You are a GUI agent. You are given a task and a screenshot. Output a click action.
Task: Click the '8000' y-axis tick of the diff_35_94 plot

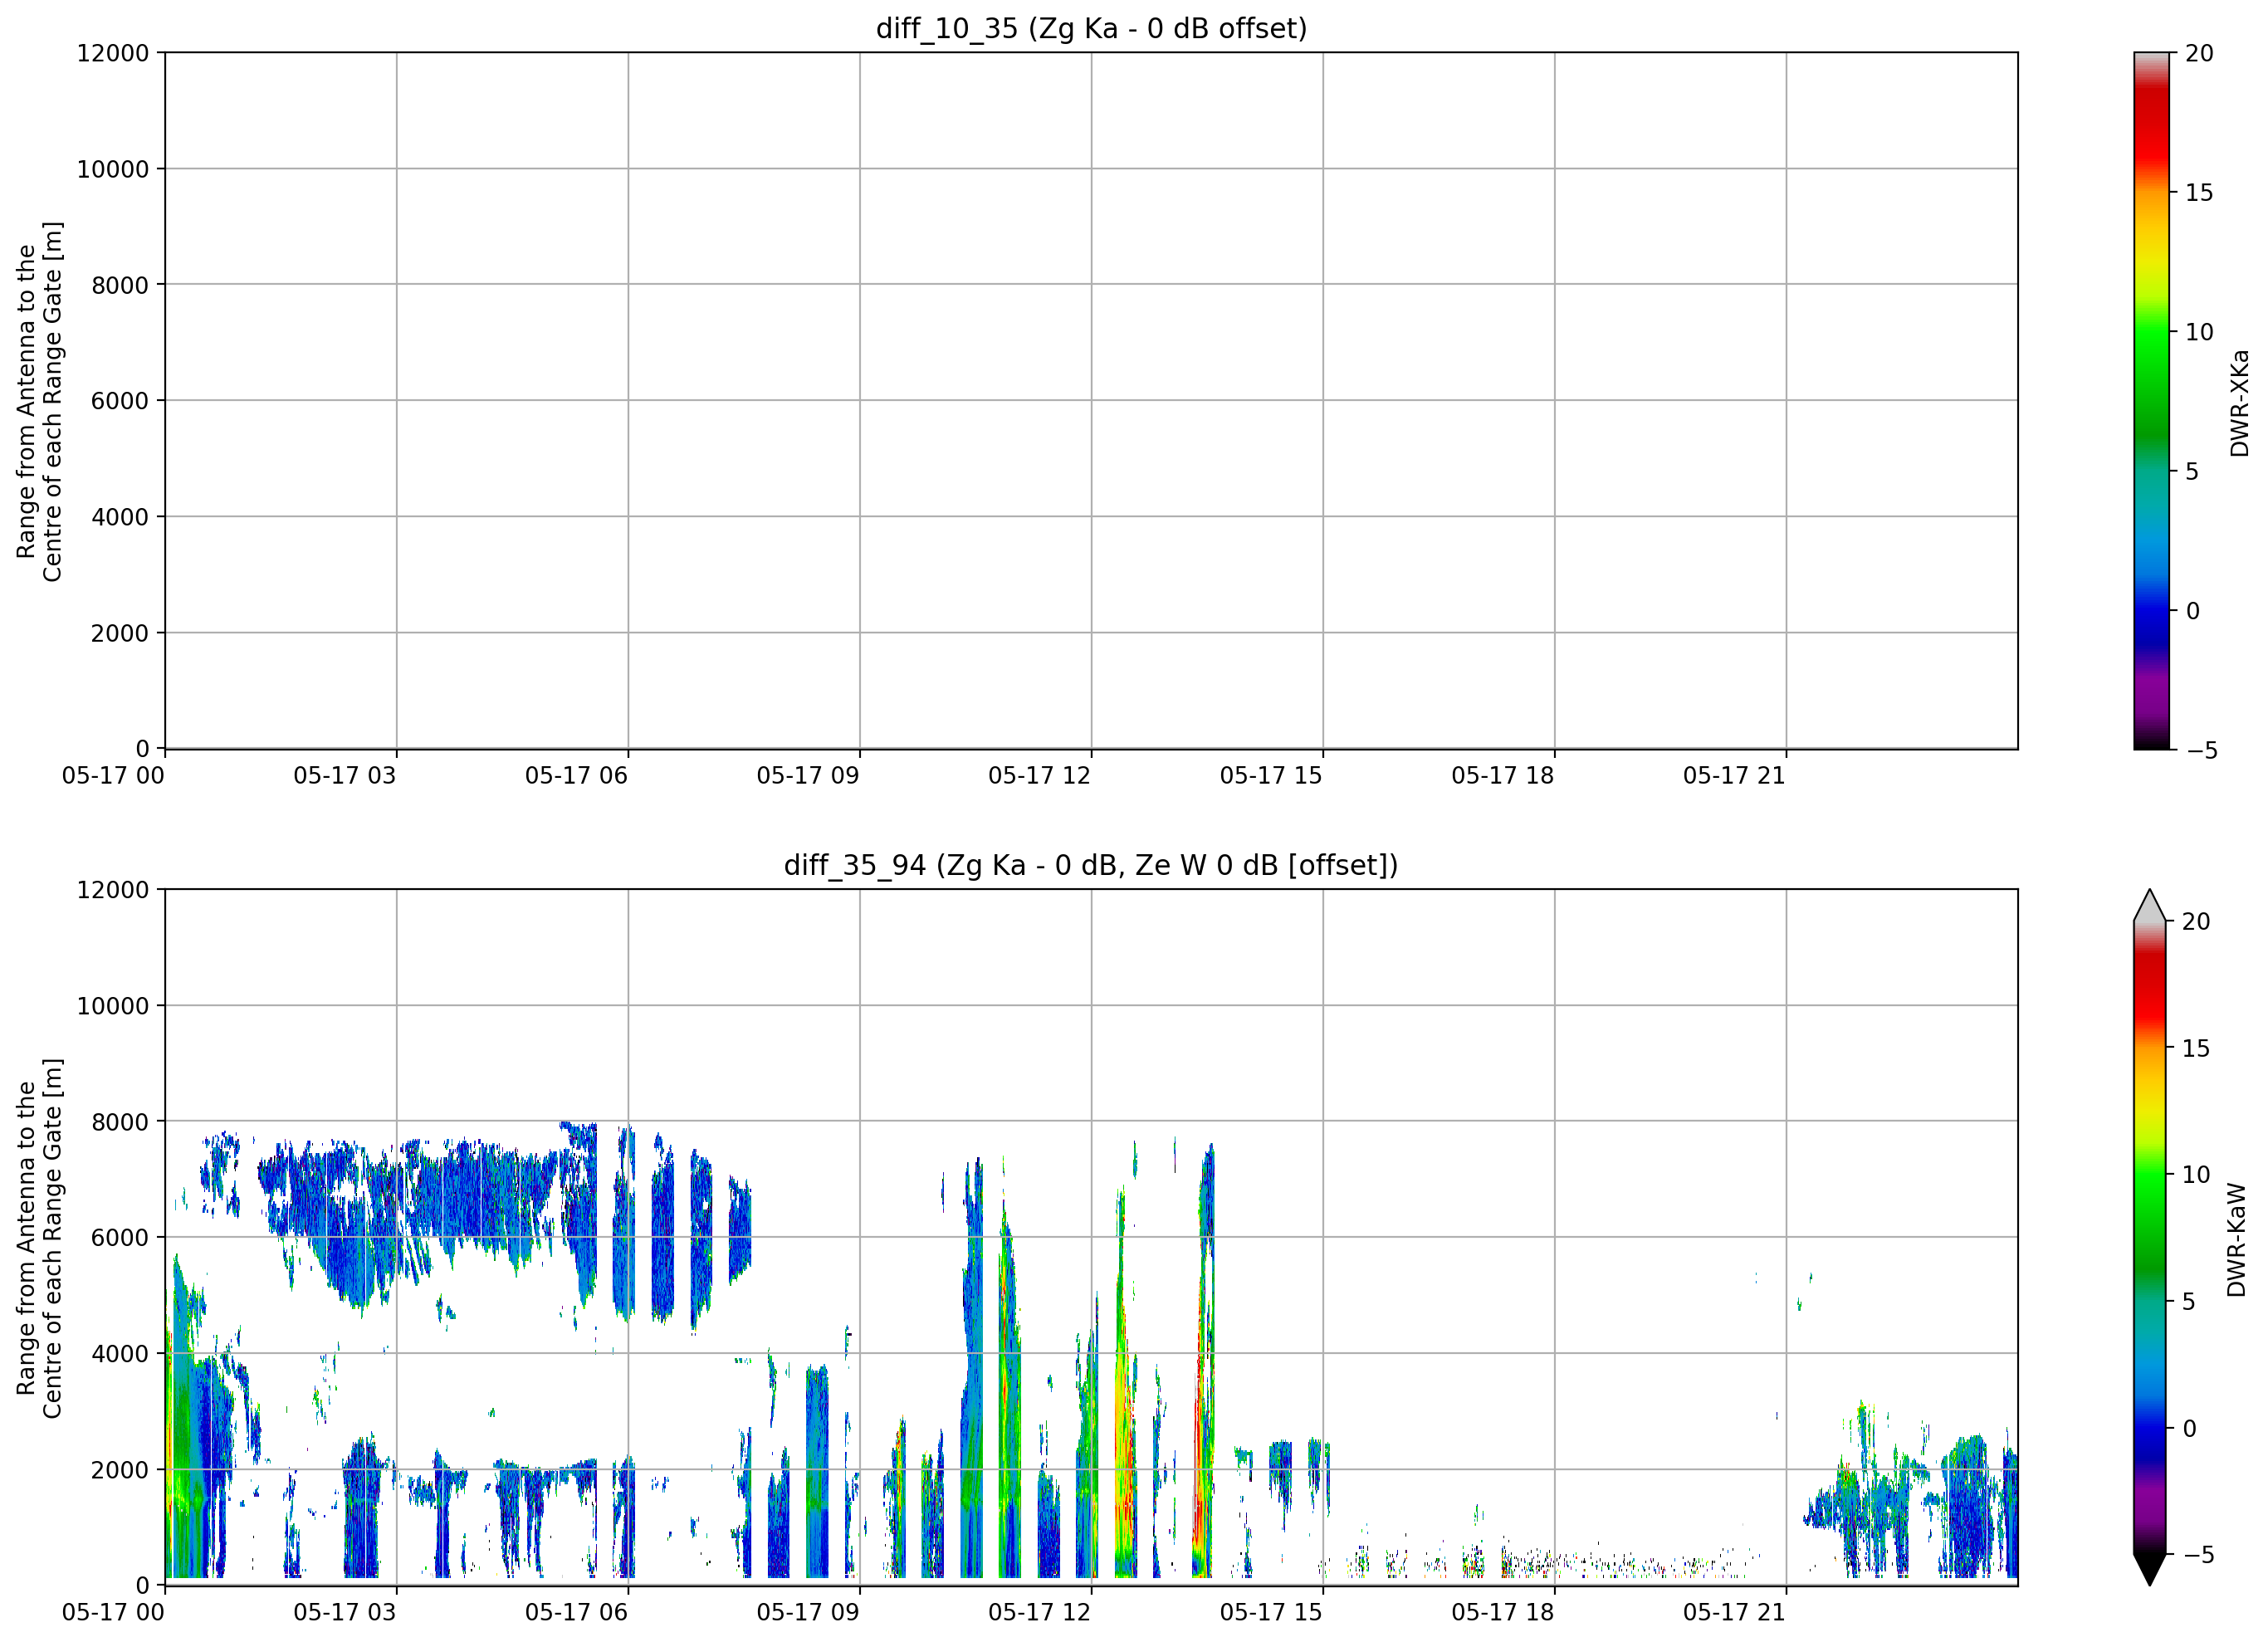tap(120, 1122)
